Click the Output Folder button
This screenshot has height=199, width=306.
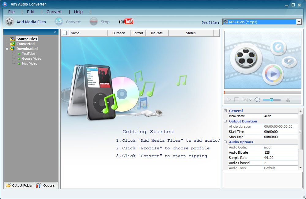coord(19,185)
